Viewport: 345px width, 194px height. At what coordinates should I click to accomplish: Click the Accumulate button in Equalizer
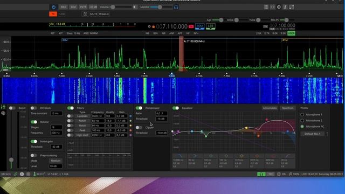[270, 108]
